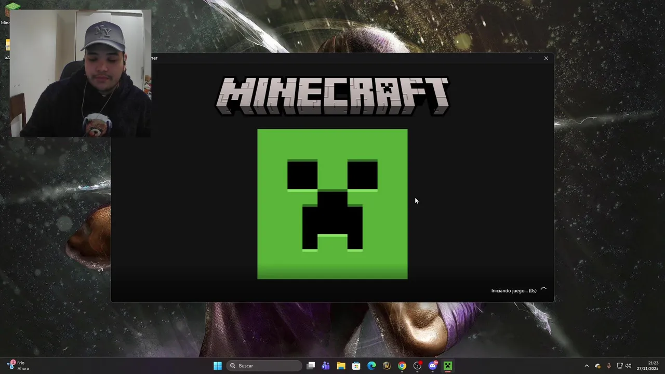Screen dimensions: 665x374
Task: Click the green Creeper face image
Action: [x=332, y=204]
